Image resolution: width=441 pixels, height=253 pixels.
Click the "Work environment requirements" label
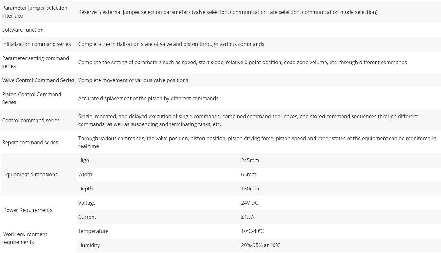click(25, 238)
